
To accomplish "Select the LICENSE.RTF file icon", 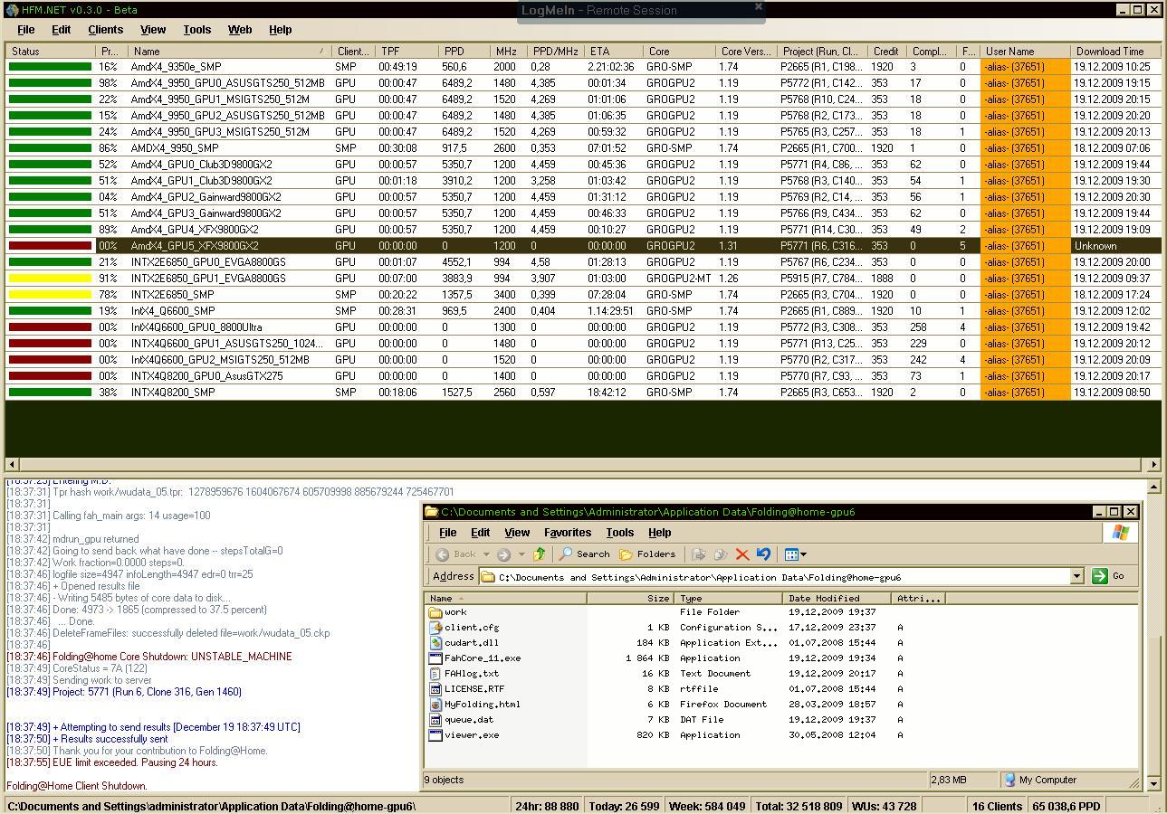I will point(435,689).
